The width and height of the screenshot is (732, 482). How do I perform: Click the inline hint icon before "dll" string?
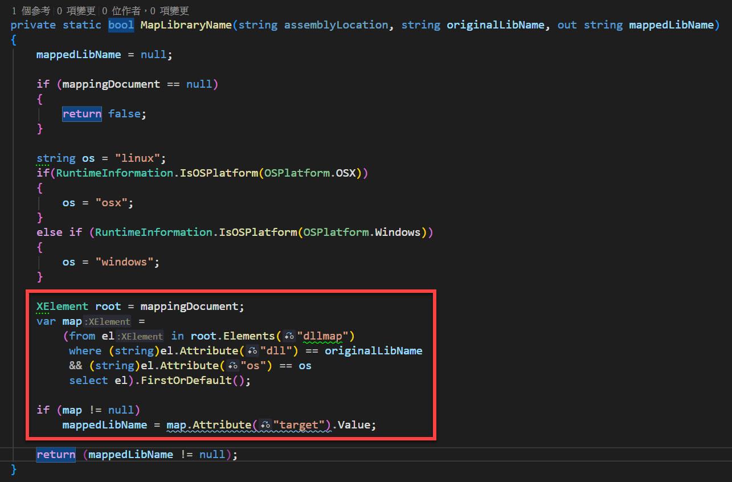coord(253,351)
